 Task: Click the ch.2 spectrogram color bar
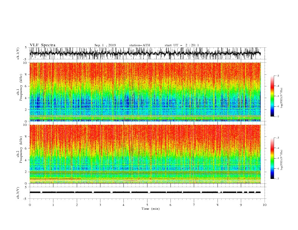tap(272, 158)
